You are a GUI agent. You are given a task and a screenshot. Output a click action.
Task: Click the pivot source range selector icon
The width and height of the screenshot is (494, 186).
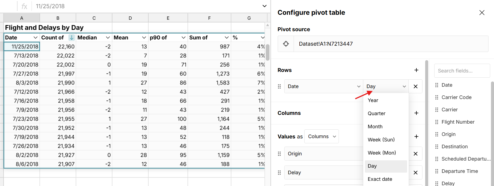click(x=286, y=44)
